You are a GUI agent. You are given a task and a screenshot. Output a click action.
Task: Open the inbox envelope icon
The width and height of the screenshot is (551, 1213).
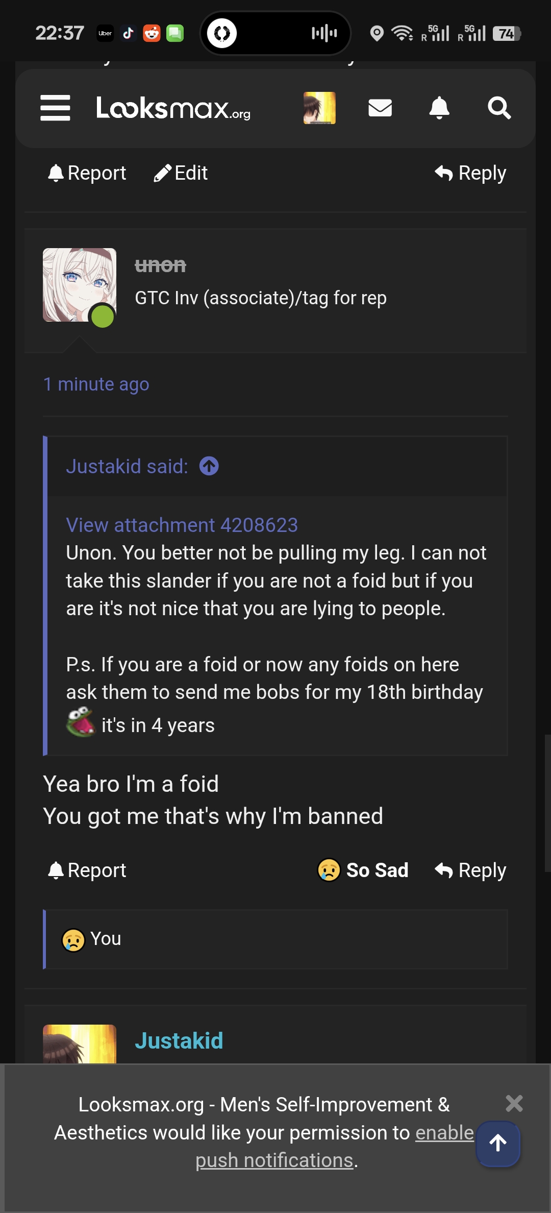[x=380, y=108]
